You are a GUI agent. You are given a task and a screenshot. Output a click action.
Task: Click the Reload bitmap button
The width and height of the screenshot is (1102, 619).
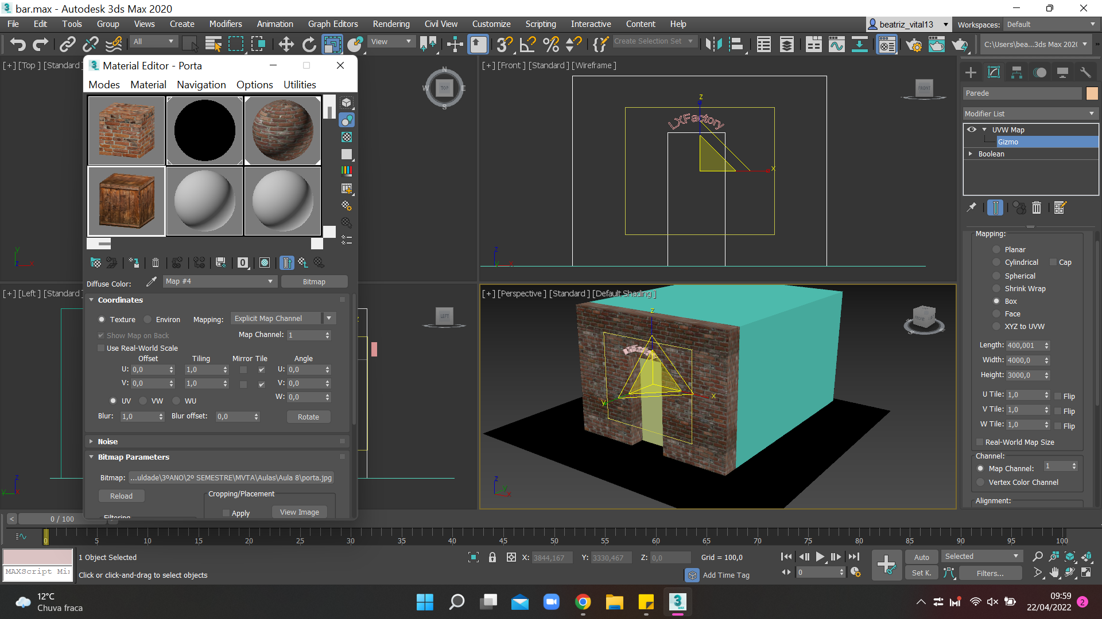pyautogui.click(x=121, y=496)
